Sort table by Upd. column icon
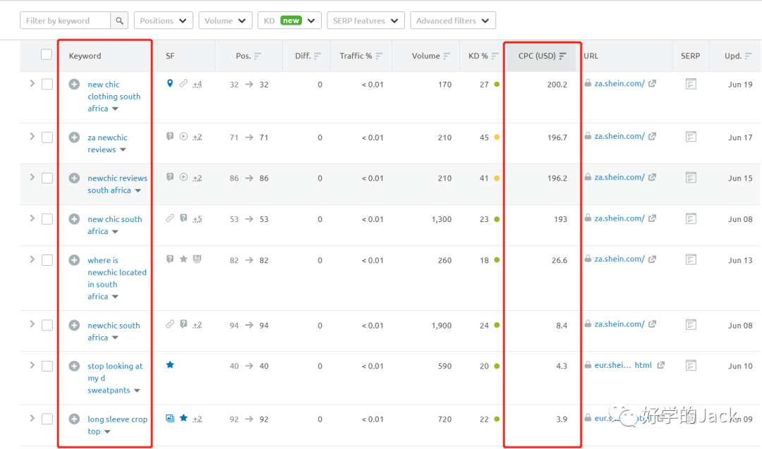 click(x=748, y=56)
